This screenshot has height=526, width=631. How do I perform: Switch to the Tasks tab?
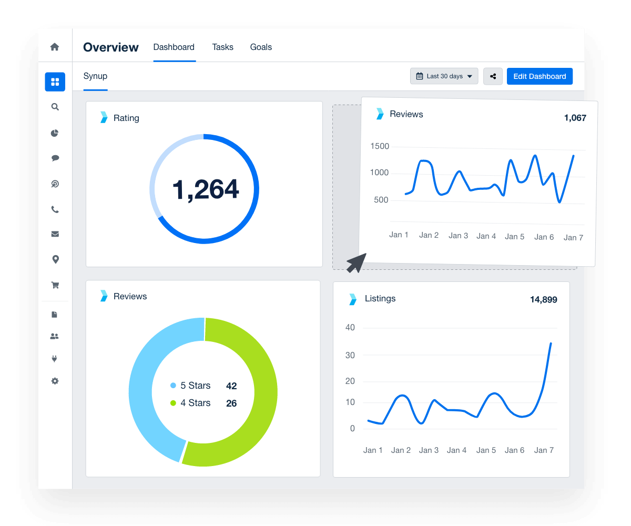222,47
